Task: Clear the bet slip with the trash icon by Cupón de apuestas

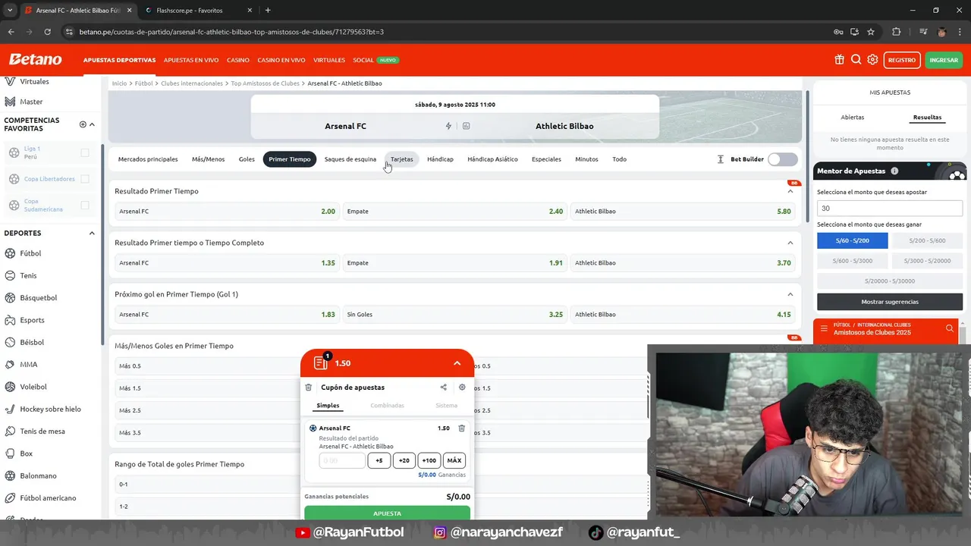Action: coord(309,388)
